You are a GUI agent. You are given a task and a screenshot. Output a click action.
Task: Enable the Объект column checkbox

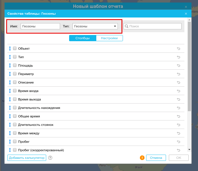coord(15,49)
